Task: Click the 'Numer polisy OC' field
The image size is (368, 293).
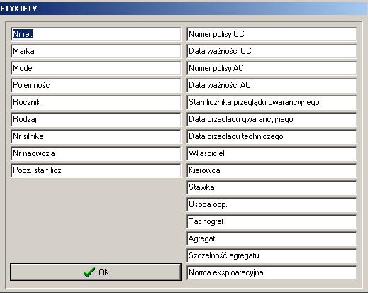Action: pyautogui.click(x=272, y=34)
